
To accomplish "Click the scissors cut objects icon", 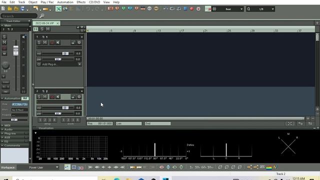I will click(65, 9).
